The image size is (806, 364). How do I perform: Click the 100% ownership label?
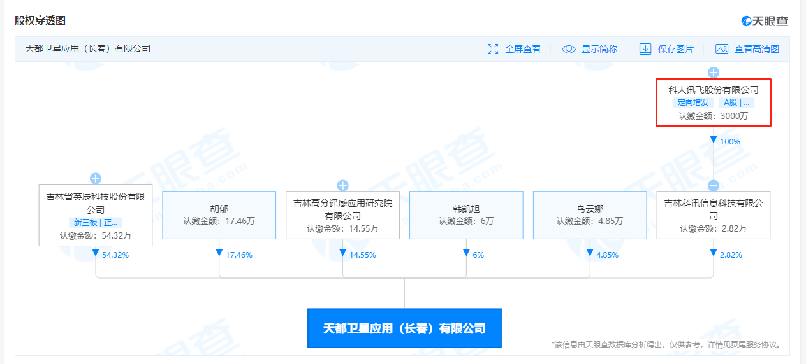(x=730, y=141)
